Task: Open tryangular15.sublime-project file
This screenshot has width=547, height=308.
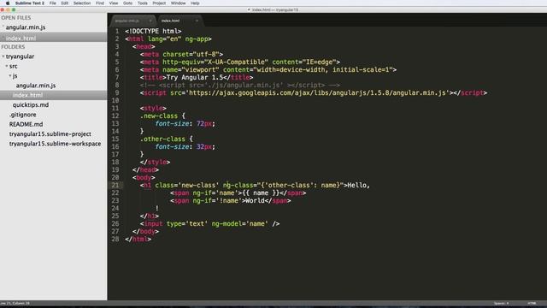Action: 50,134
